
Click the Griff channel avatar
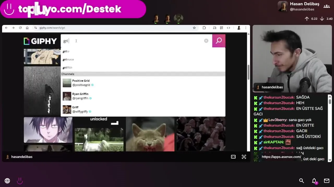(x=67, y=109)
